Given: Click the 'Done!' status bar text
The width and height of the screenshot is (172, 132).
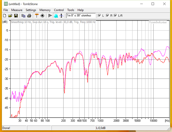Looking at the screenshot, I should pos(6,128).
